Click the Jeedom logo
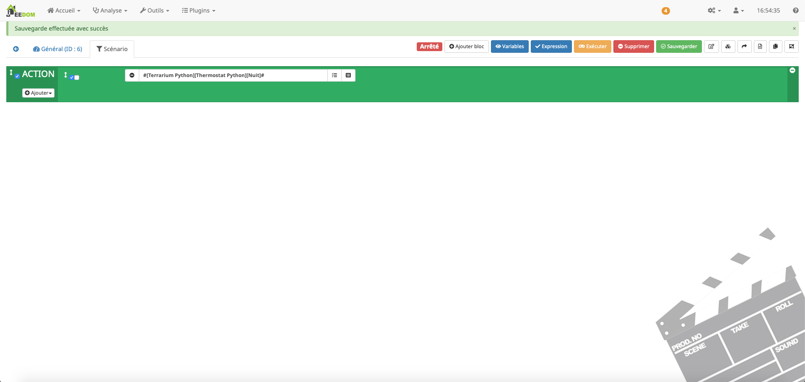805x382 pixels. click(x=21, y=11)
